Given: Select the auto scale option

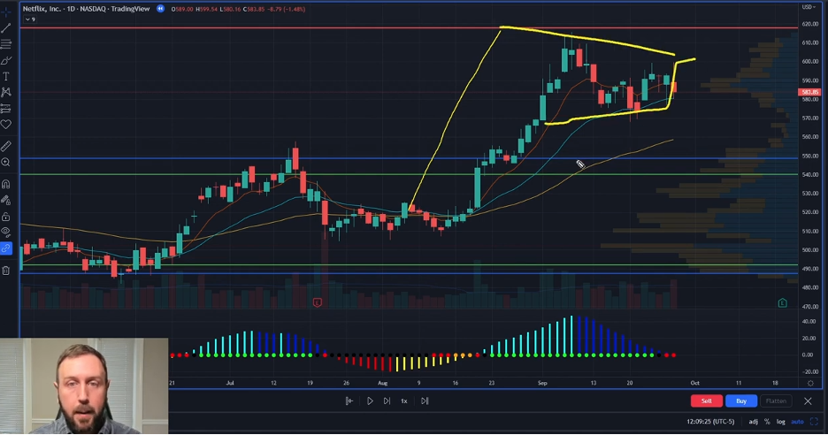Looking at the screenshot, I should coord(797,422).
